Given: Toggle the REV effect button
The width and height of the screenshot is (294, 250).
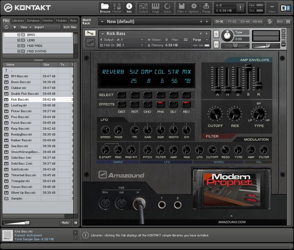Looking at the screenshot, I should pyautogui.click(x=186, y=104).
